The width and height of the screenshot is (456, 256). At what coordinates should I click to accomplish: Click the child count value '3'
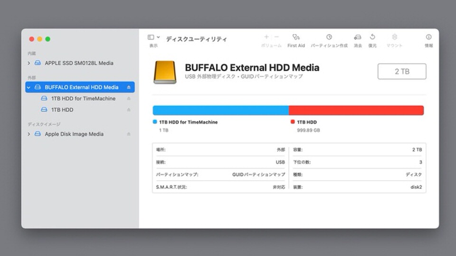tap(420, 162)
